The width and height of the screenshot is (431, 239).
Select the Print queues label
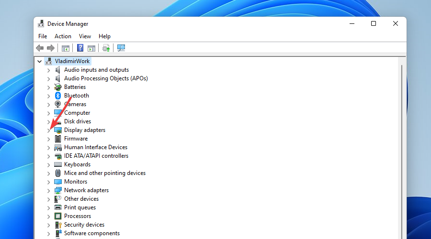(x=79, y=207)
